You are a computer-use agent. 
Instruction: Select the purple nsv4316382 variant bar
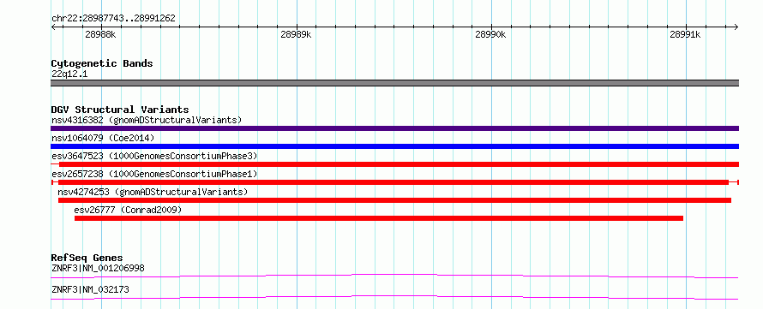pos(394,128)
